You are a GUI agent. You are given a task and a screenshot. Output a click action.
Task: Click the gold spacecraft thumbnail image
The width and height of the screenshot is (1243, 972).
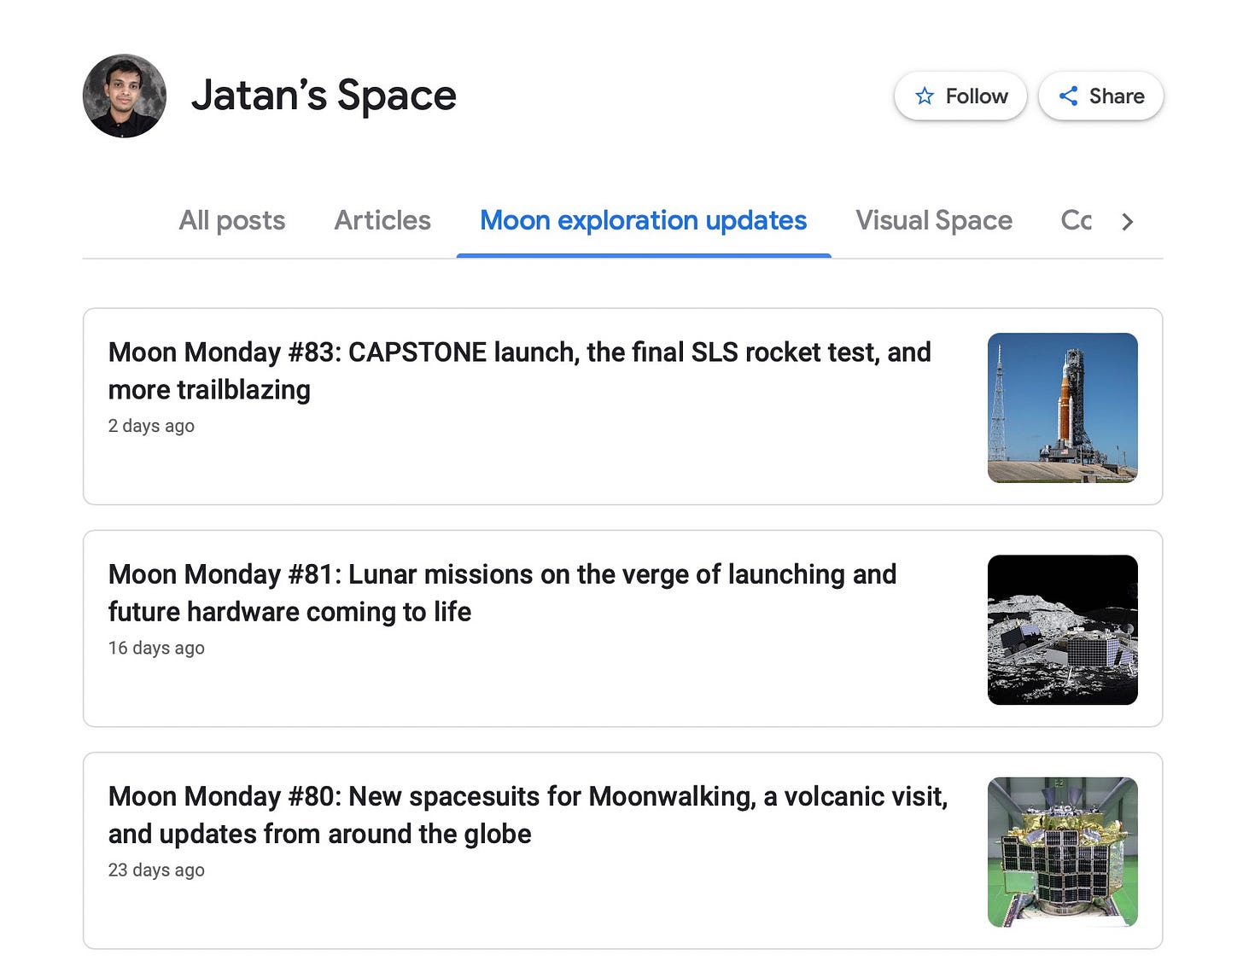pos(1063,852)
